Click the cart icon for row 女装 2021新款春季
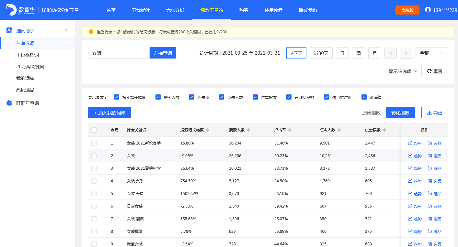The height and width of the screenshot is (247, 458). tap(430, 143)
